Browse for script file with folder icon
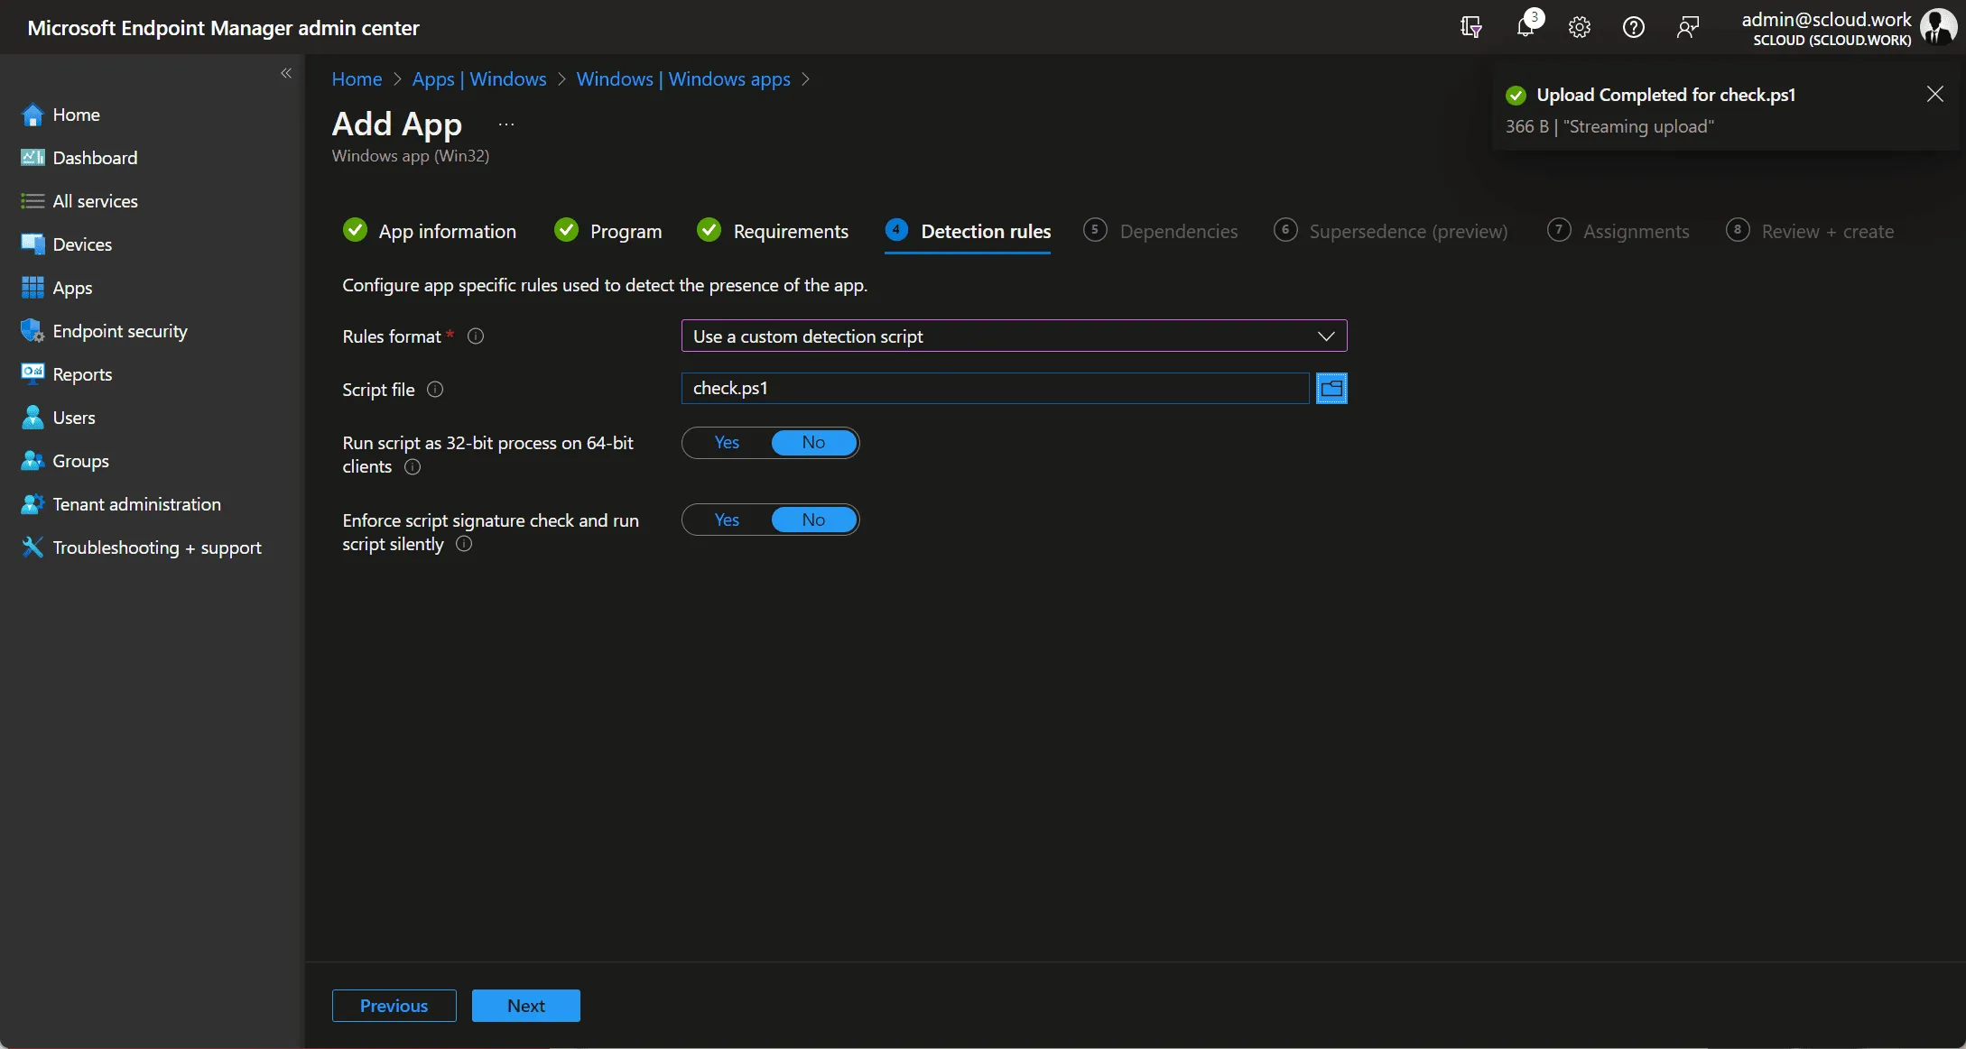This screenshot has height=1049, width=1966. (1331, 389)
